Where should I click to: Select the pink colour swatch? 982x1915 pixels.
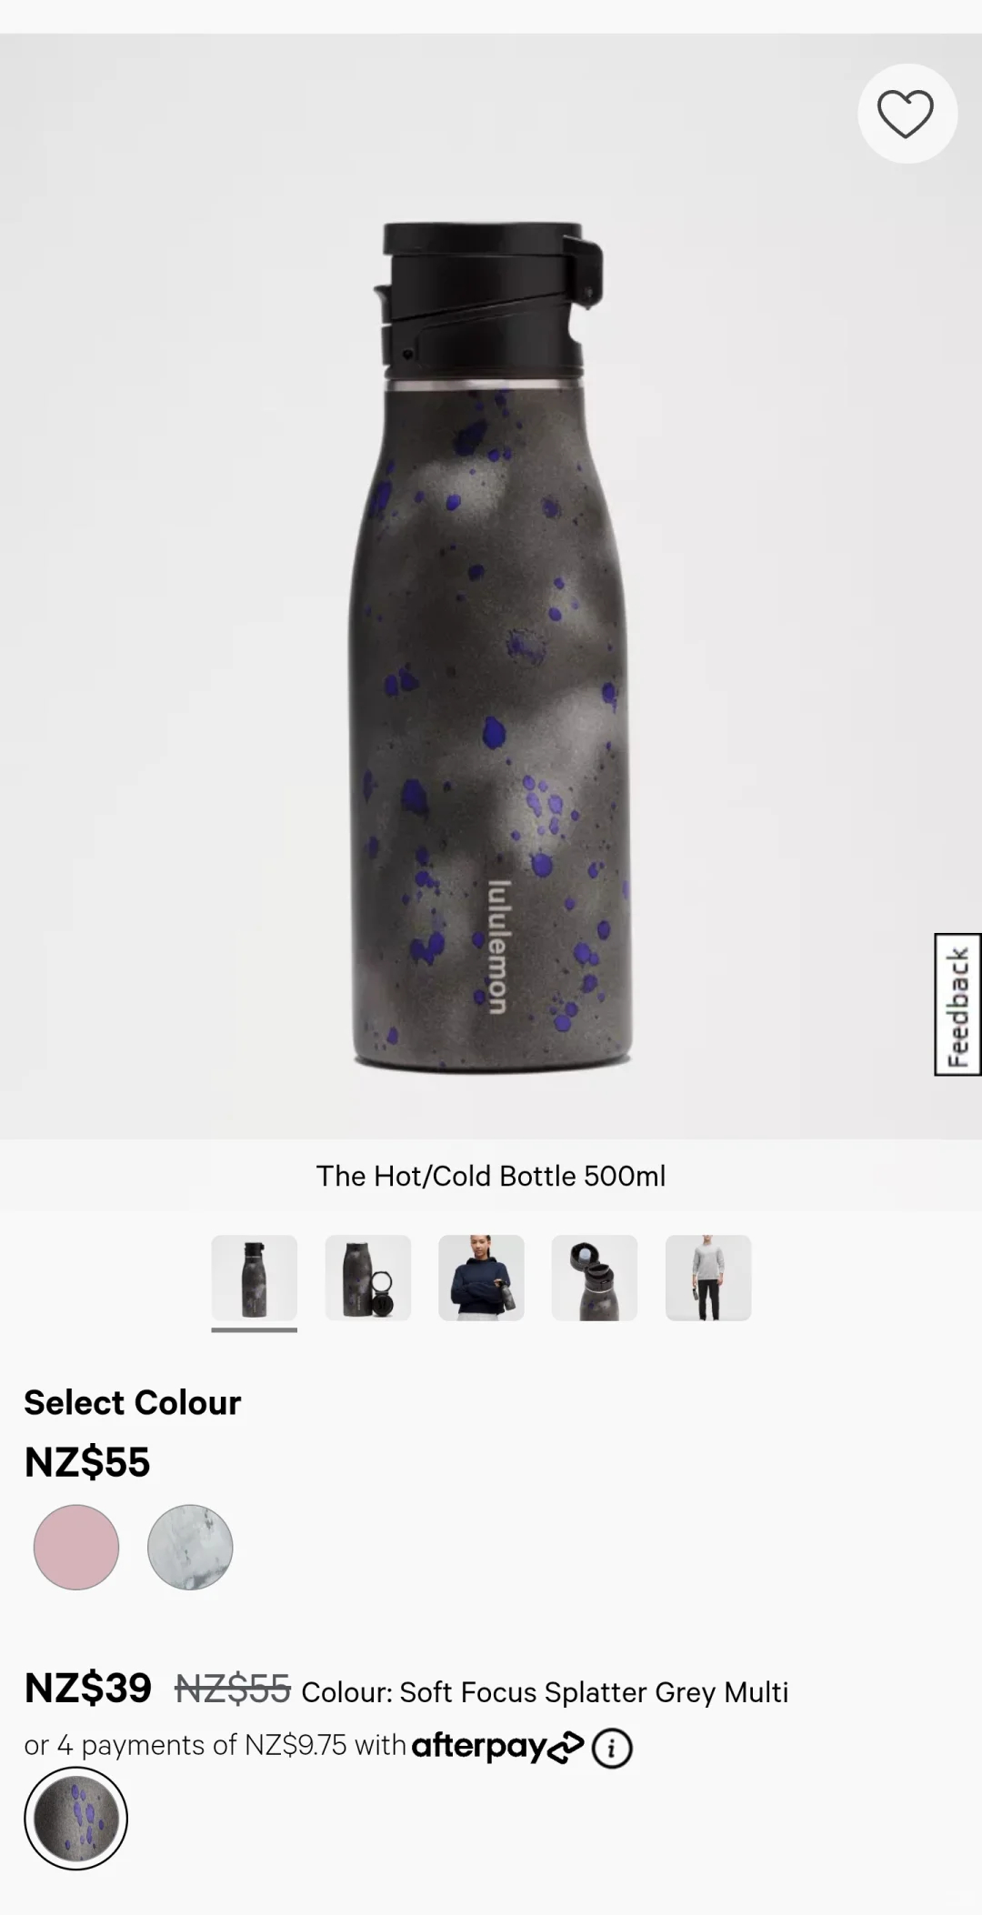(x=76, y=1547)
